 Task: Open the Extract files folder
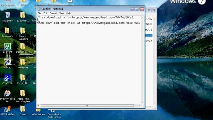[x=23, y=79]
